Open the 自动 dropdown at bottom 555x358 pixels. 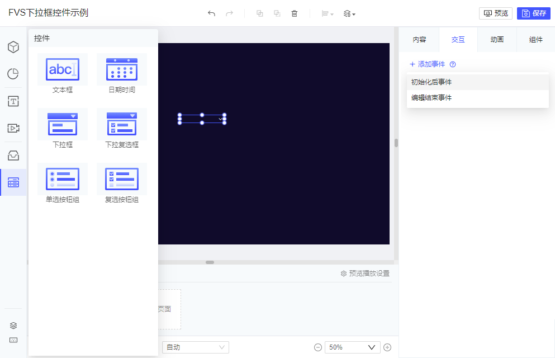[196, 347]
